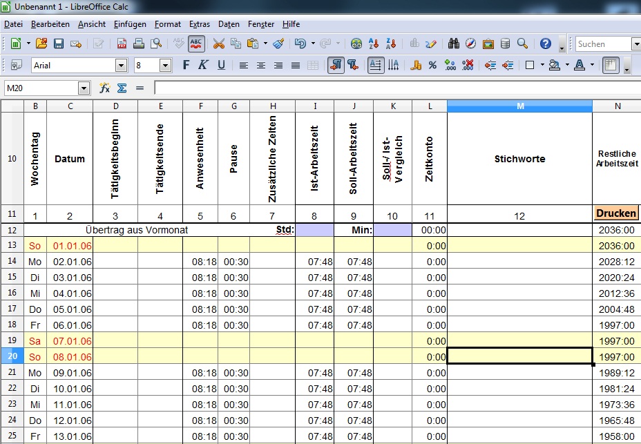Viewport: 641px width, 444px height.
Task: Show drawing functions pencil icon
Action: tap(431, 44)
